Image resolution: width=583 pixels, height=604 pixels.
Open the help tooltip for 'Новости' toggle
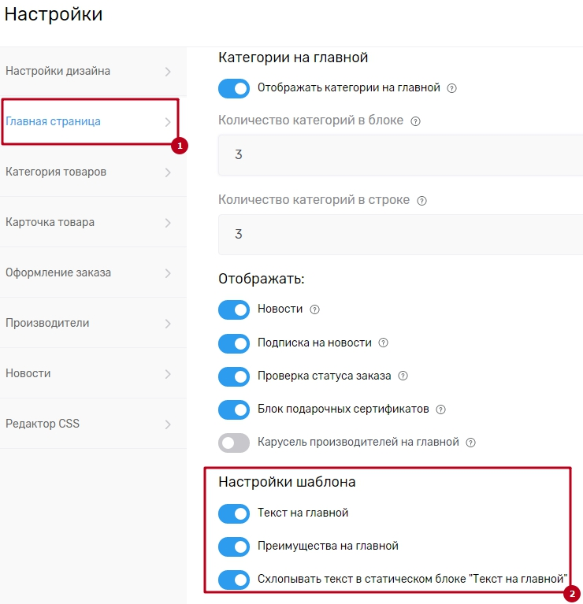click(315, 309)
